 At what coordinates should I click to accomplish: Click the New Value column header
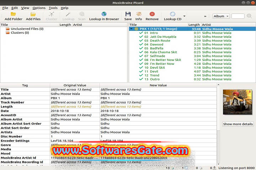pyautogui.click(x=158, y=85)
